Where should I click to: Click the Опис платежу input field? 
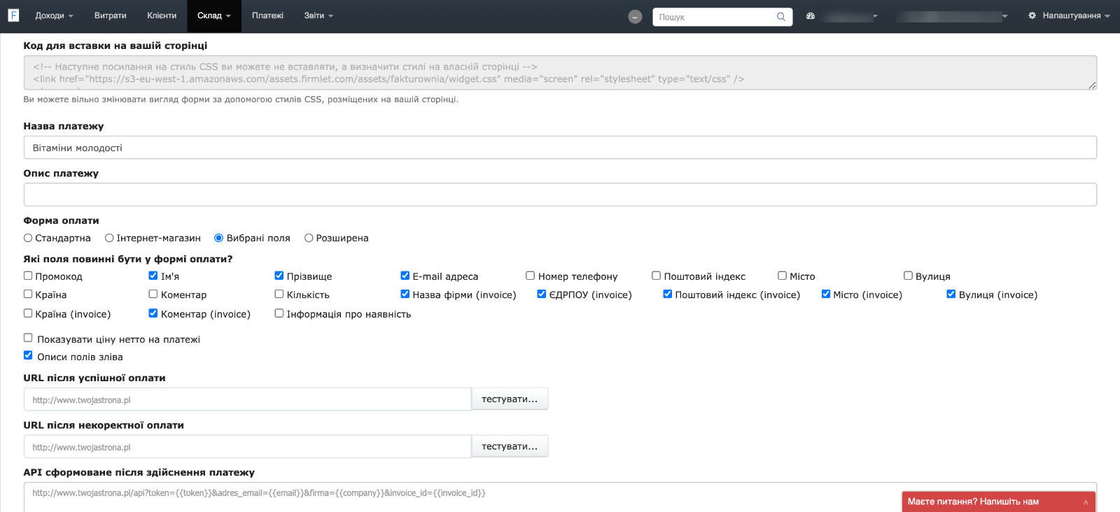[560, 194]
